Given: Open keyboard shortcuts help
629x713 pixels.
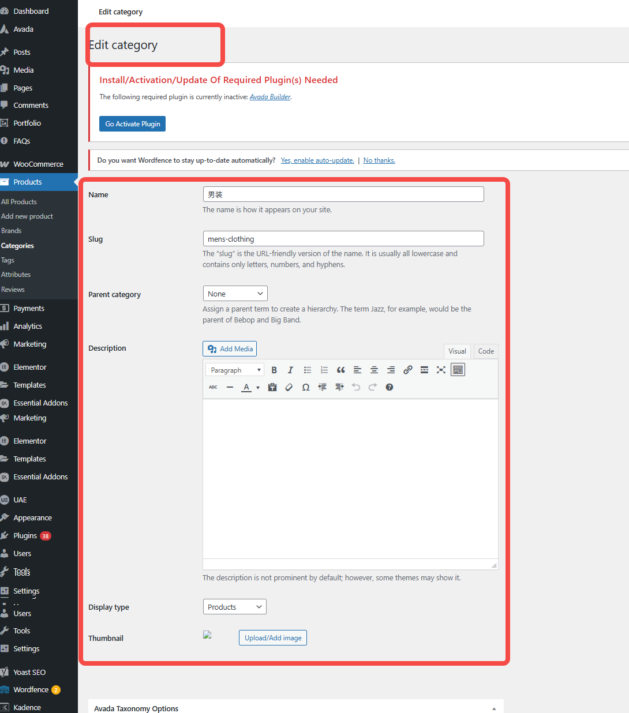Looking at the screenshot, I should 390,387.
